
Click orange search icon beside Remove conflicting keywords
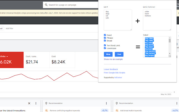coord(46,110)
